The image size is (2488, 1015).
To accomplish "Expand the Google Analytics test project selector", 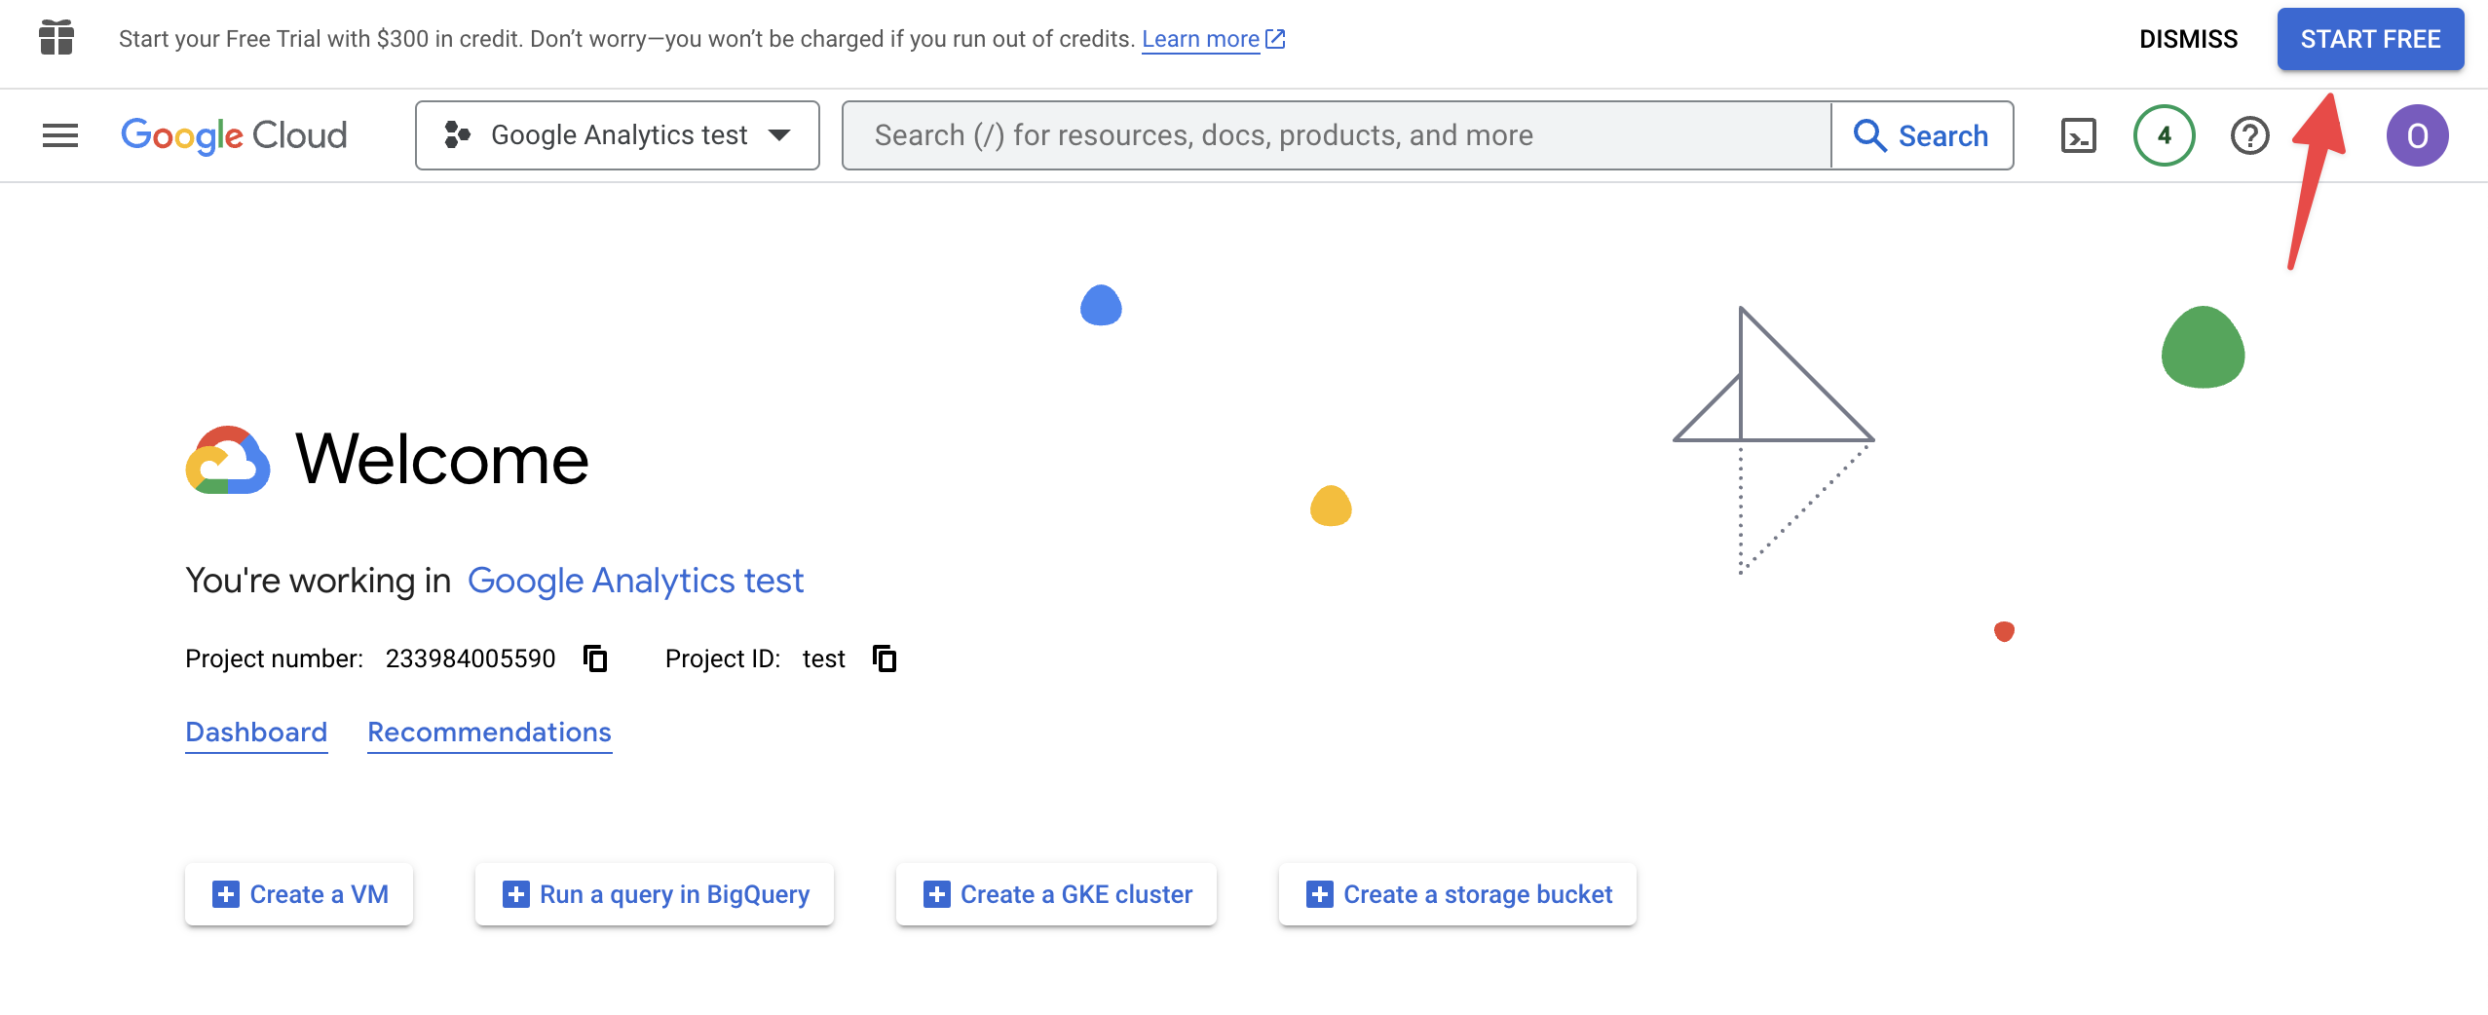I will click(617, 135).
